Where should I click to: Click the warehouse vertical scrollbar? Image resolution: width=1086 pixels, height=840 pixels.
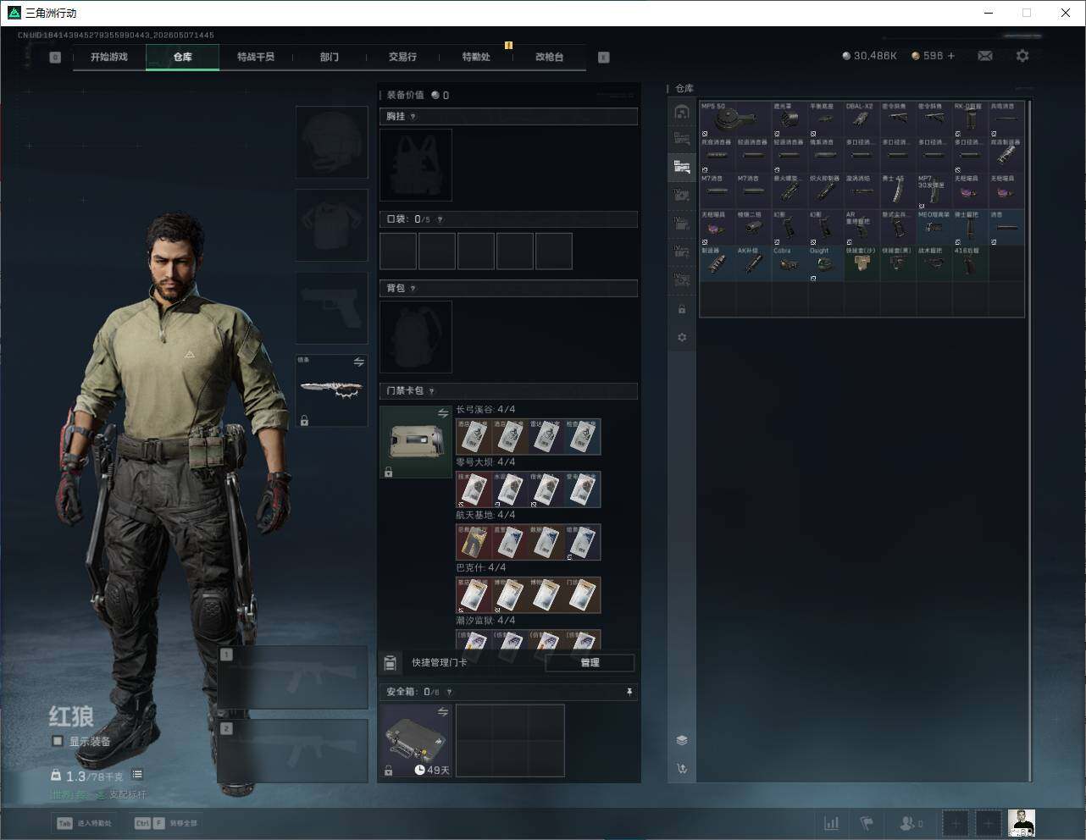point(1030,440)
